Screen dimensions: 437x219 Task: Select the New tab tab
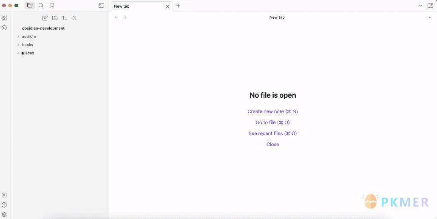[142, 6]
